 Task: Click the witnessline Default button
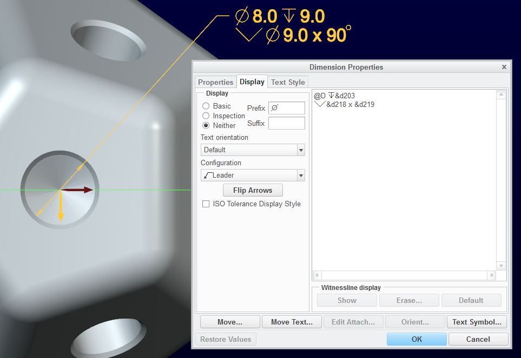471,300
